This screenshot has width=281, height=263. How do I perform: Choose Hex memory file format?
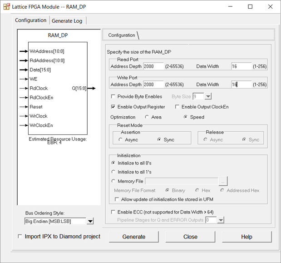(197, 190)
